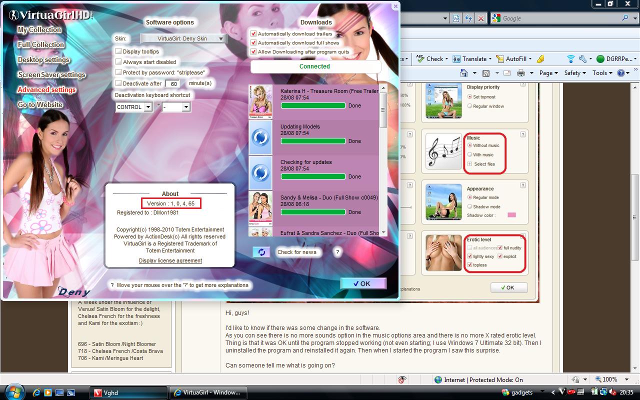The image size is (640, 400).
Task: Click the Deactivate after minutes input field
Action: coord(172,84)
